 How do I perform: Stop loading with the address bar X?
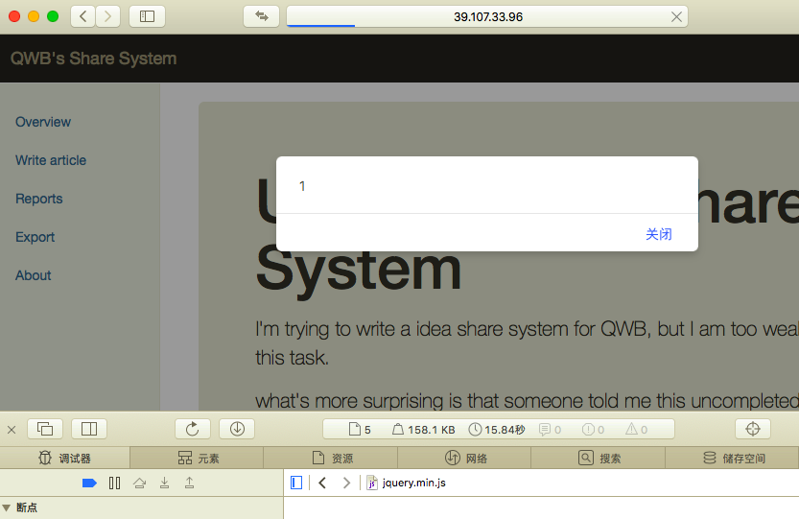pyautogui.click(x=676, y=17)
